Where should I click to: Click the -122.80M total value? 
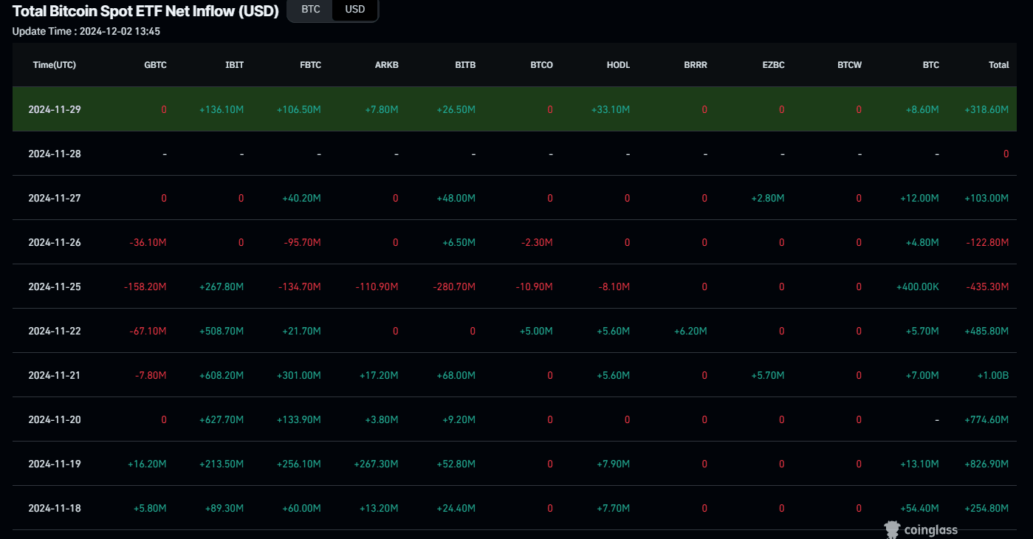988,242
